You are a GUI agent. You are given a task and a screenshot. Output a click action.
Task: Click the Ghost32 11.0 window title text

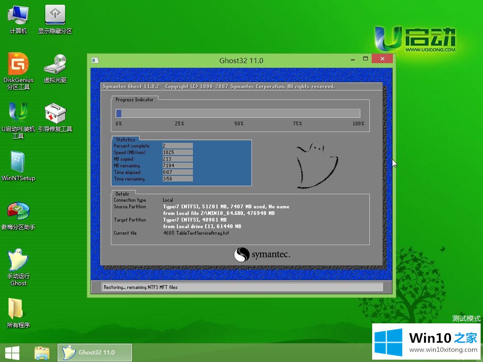click(241, 61)
